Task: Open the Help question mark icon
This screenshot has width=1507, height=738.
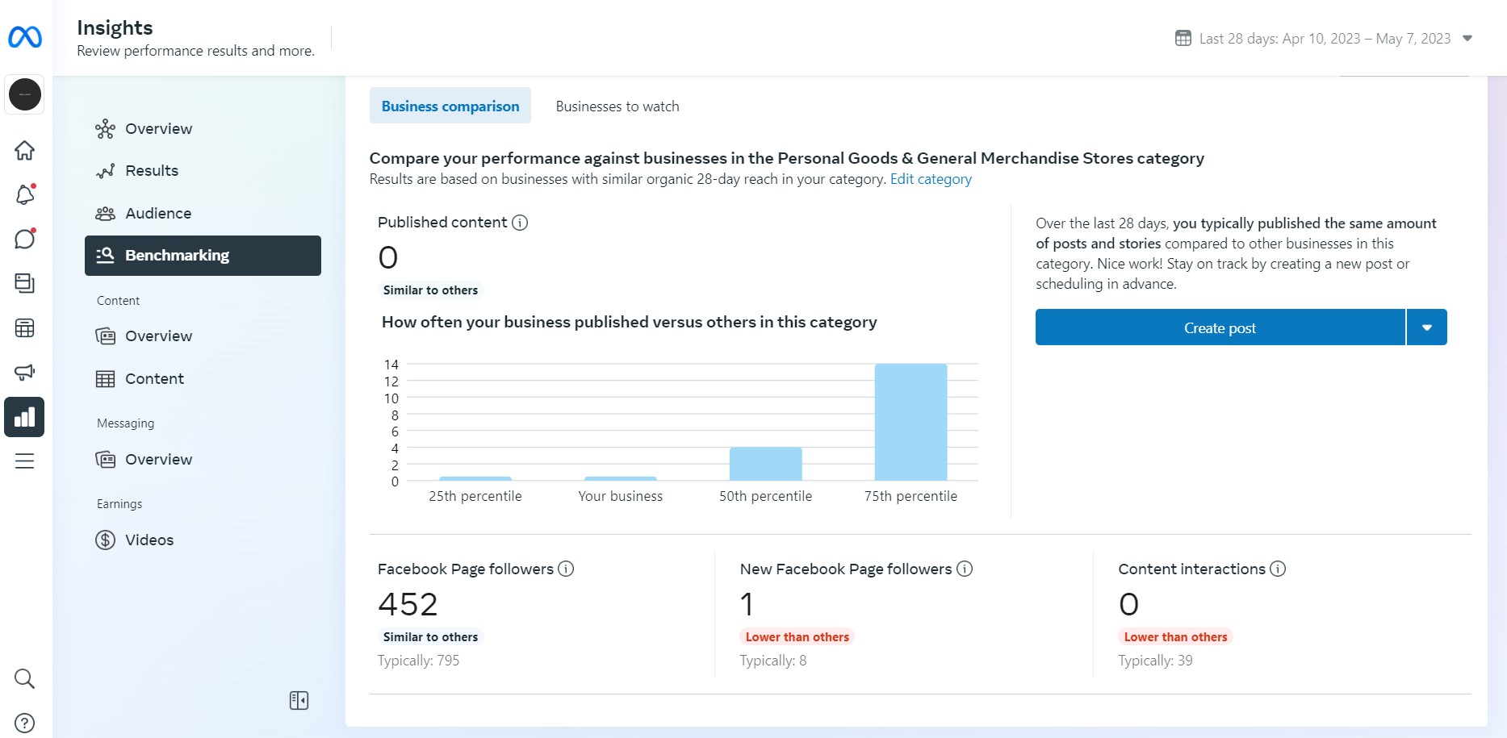Action: point(24,723)
